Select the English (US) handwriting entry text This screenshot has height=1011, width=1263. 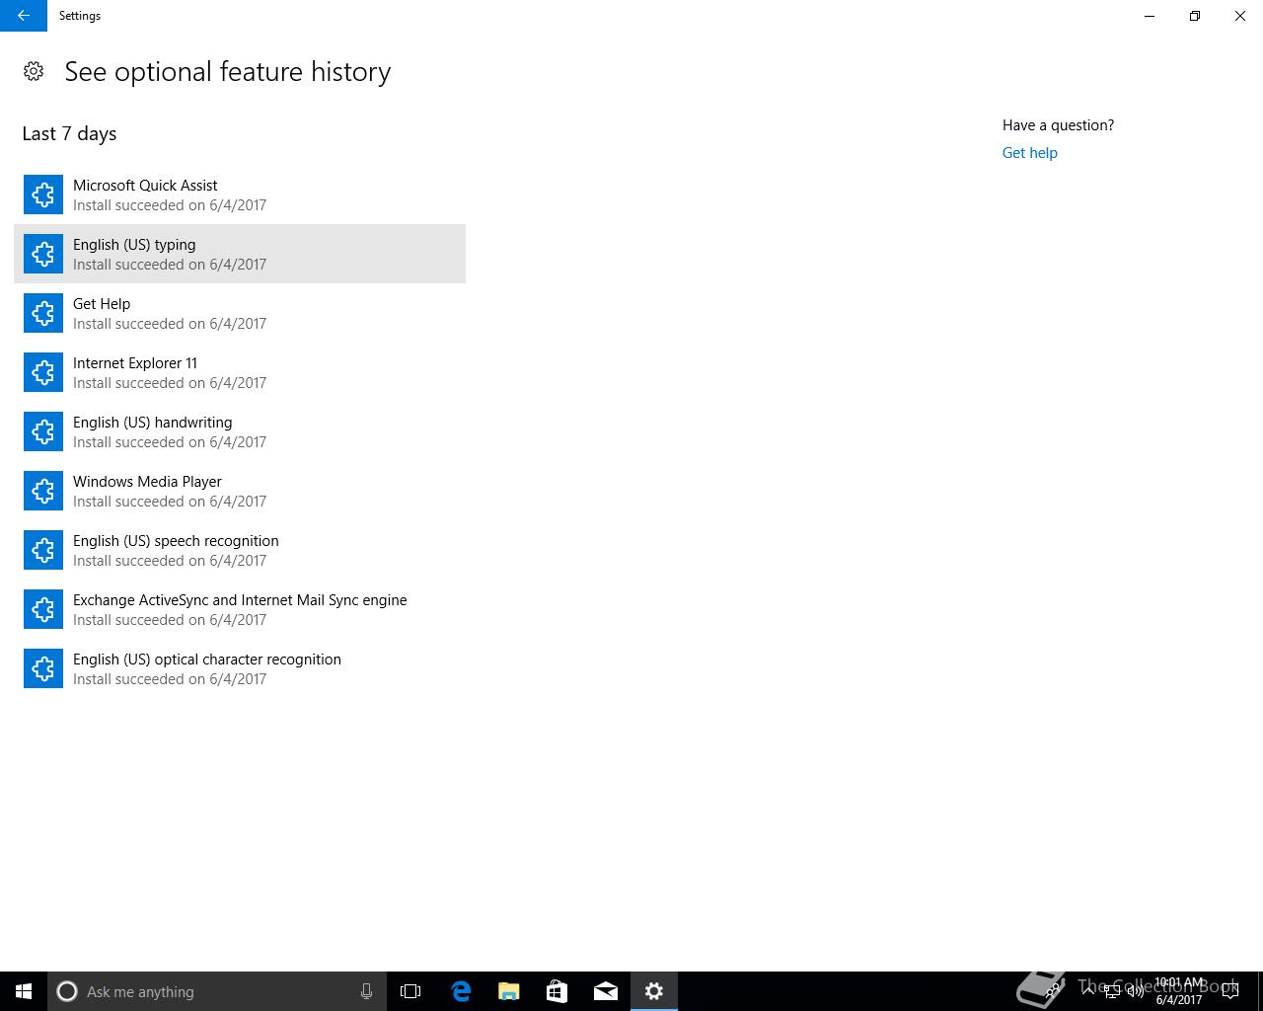click(x=153, y=423)
